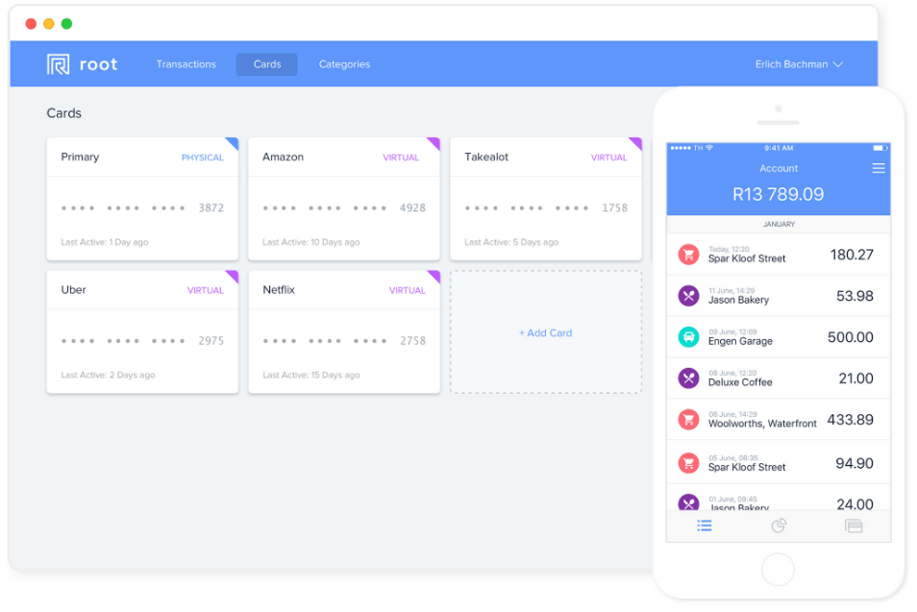The height and width of the screenshot is (612, 917).
Task: Select the transactions list tab icon
Action: 705,526
